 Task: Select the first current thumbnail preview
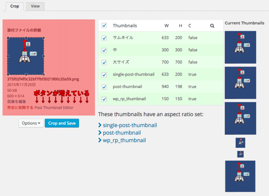240,47
